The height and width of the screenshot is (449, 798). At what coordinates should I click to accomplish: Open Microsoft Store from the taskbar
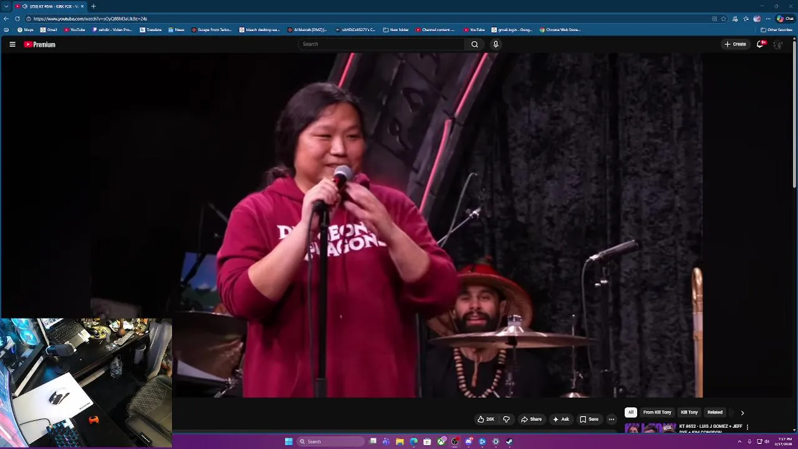(x=427, y=442)
